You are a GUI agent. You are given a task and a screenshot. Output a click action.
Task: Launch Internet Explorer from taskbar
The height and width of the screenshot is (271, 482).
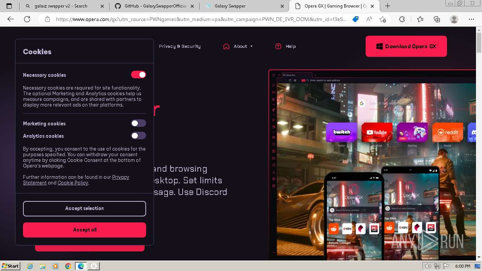tap(30, 266)
